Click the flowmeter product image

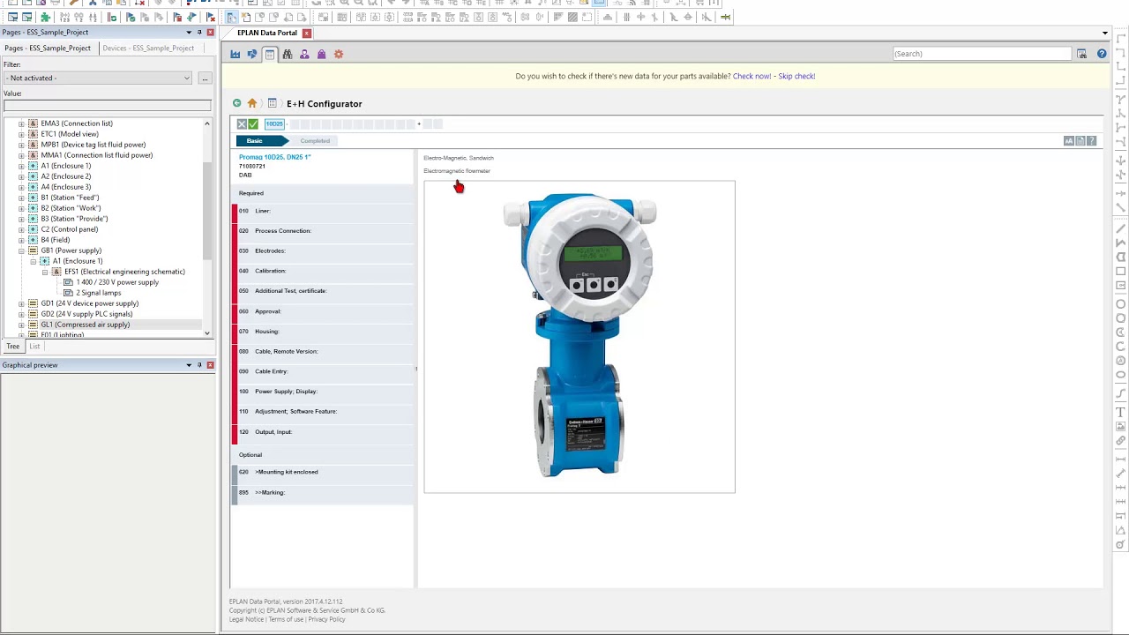tap(579, 336)
